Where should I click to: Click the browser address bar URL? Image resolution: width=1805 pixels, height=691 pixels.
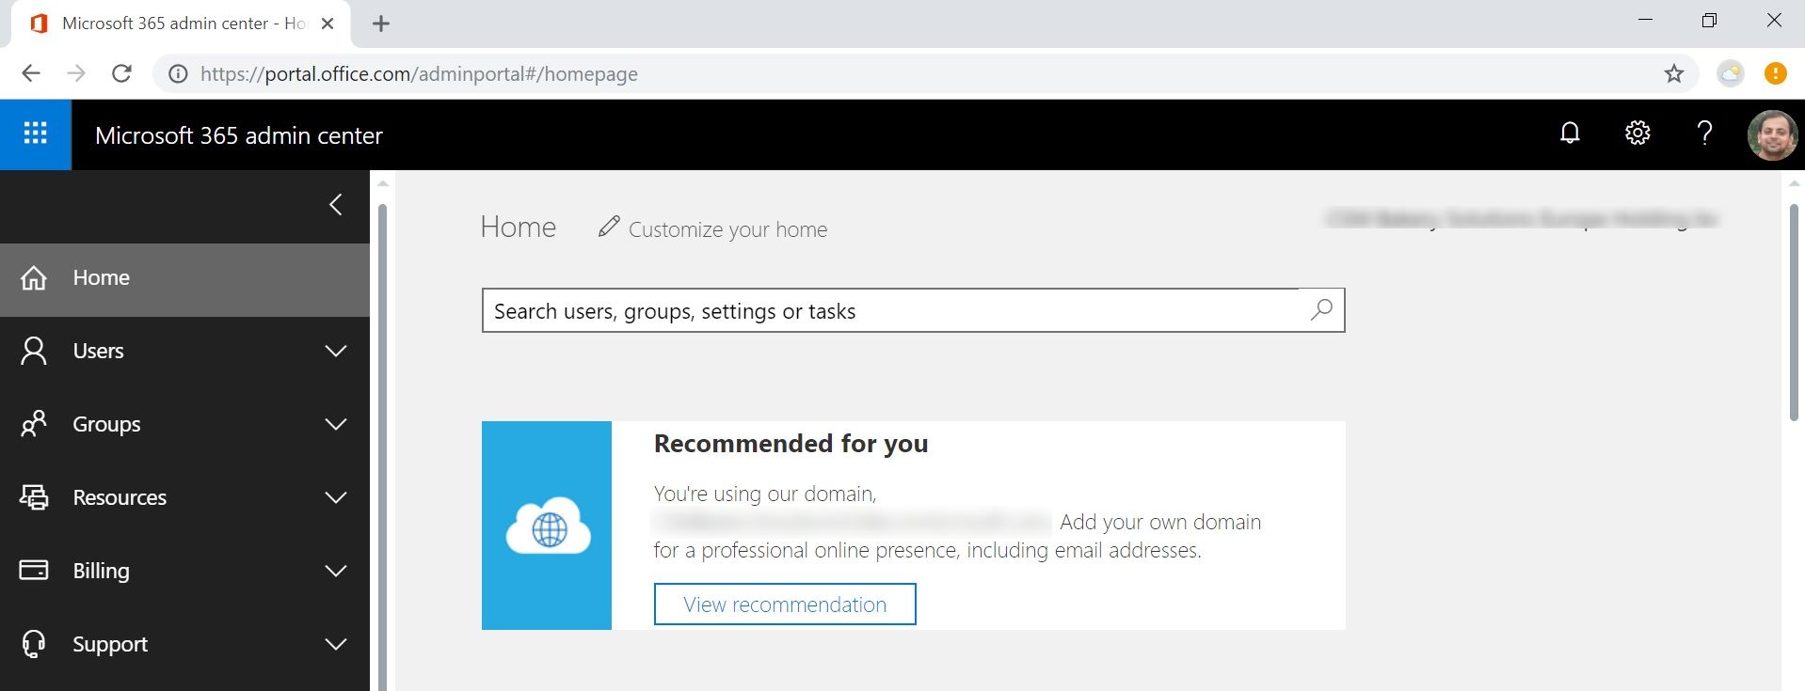[x=419, y=74]
